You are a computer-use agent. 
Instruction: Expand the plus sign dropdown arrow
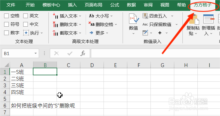[167, 33]
